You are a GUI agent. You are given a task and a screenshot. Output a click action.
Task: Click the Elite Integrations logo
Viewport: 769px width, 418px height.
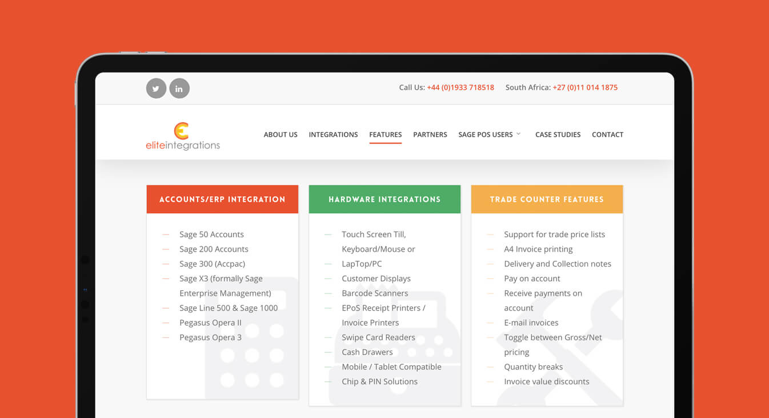pyautogui.click(x=183, y=136)
